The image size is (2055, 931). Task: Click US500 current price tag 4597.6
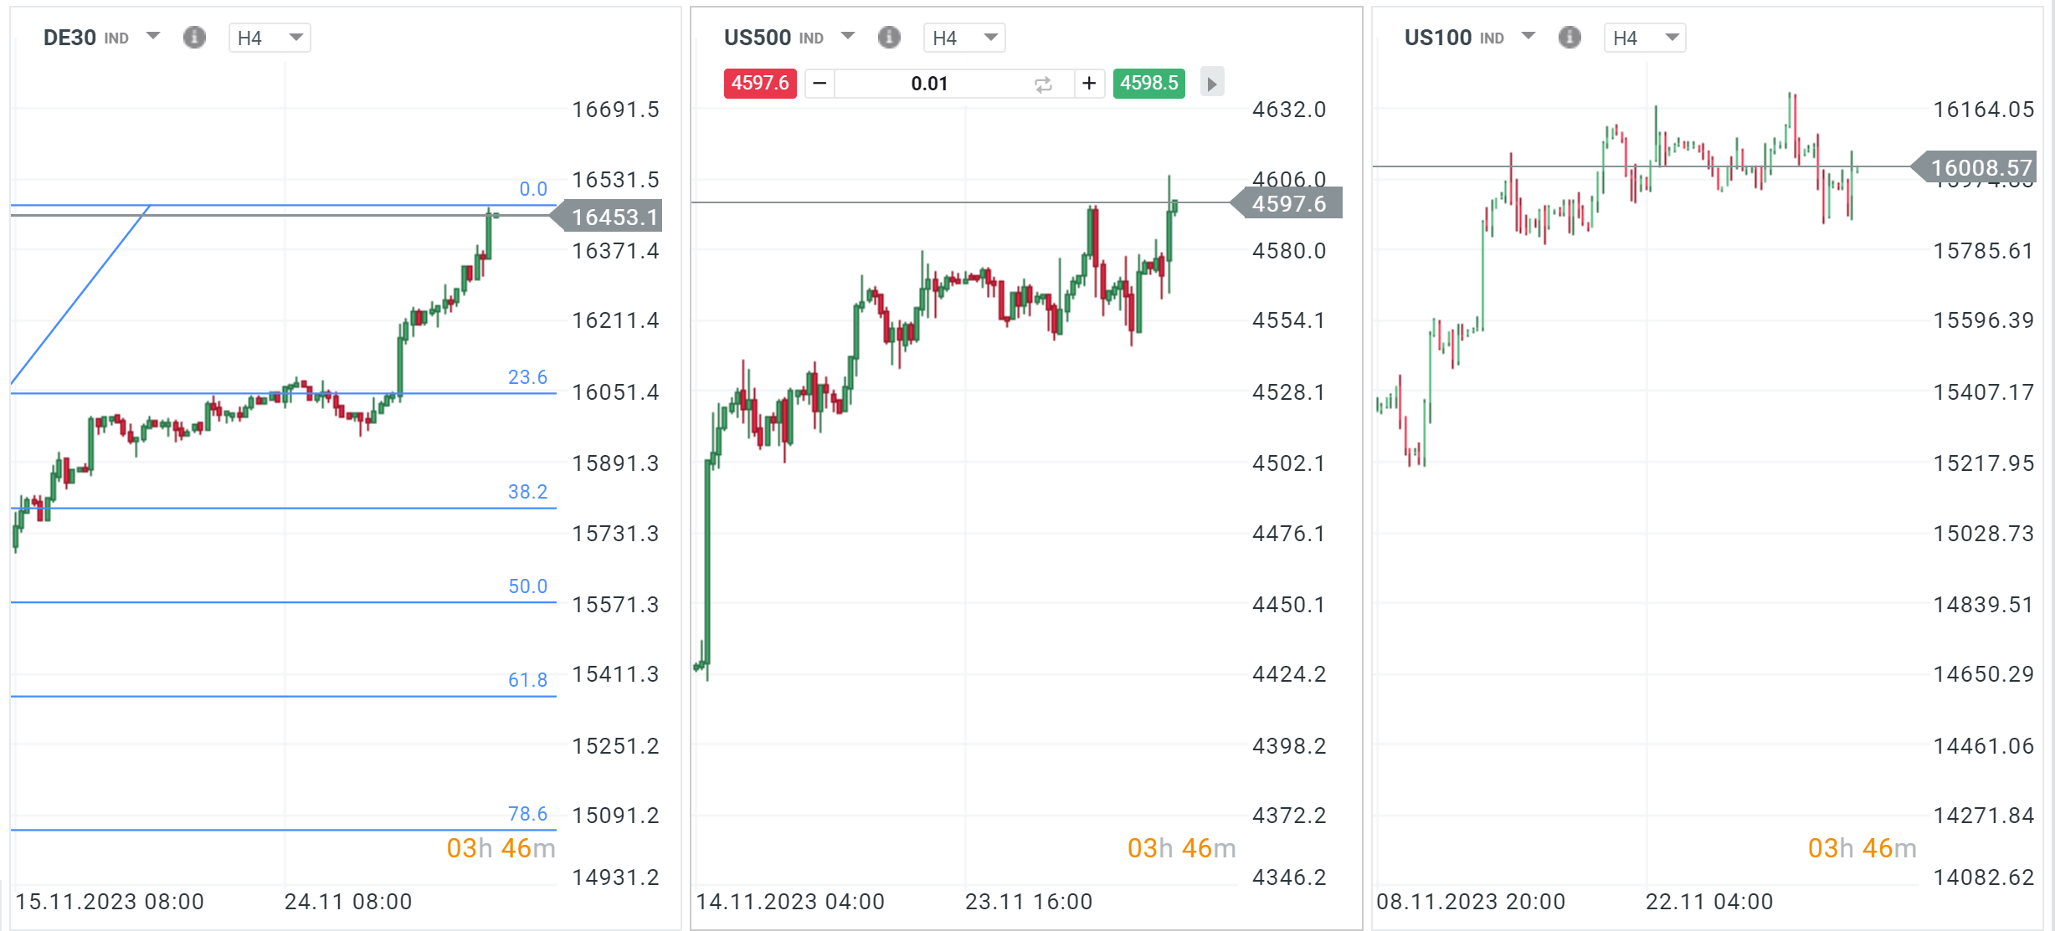point(1287,203)
